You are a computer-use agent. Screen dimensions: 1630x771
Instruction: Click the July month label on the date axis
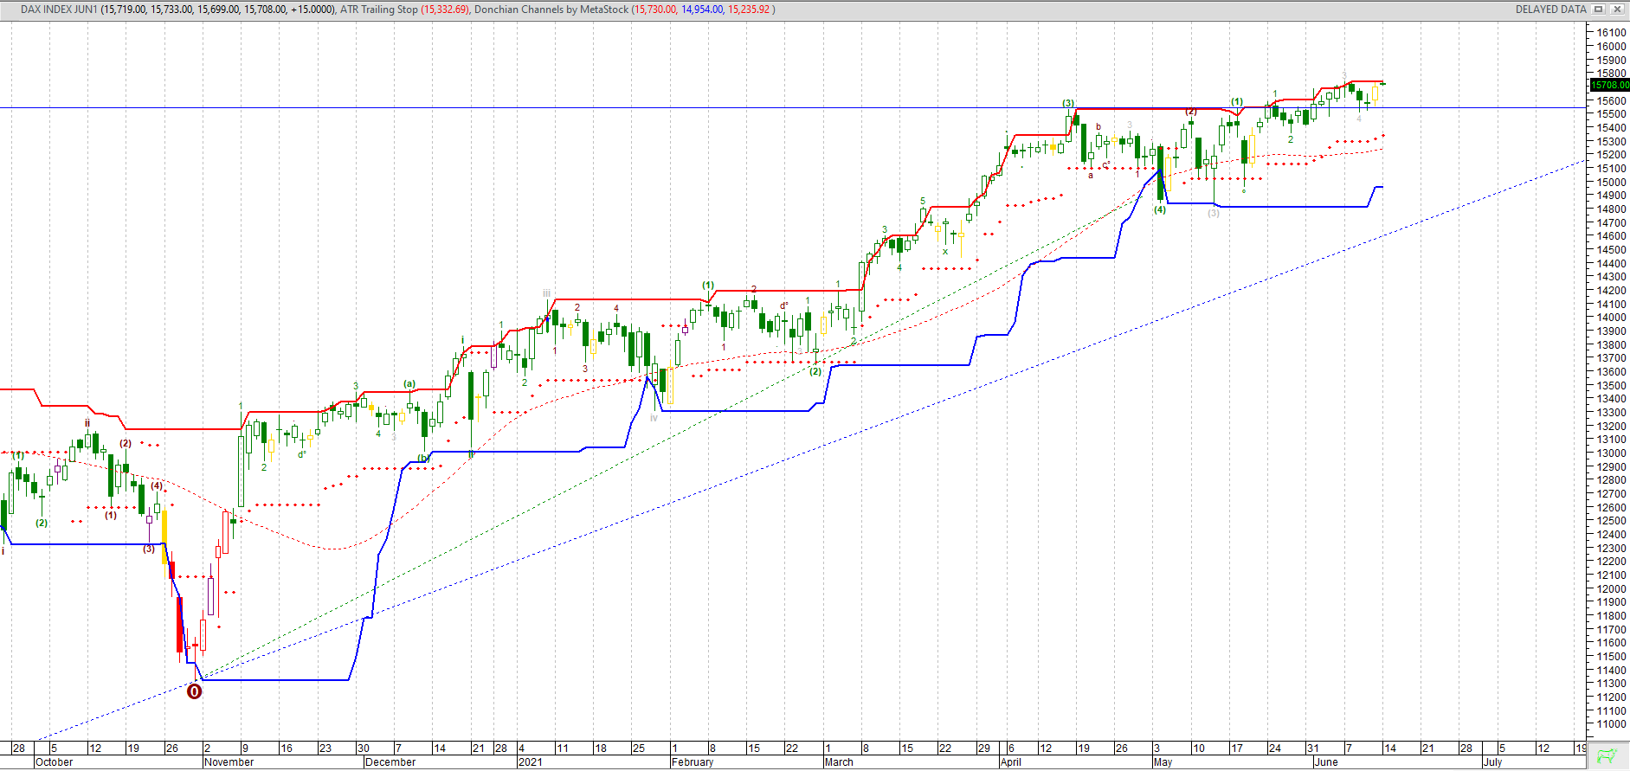(1493, 762)
